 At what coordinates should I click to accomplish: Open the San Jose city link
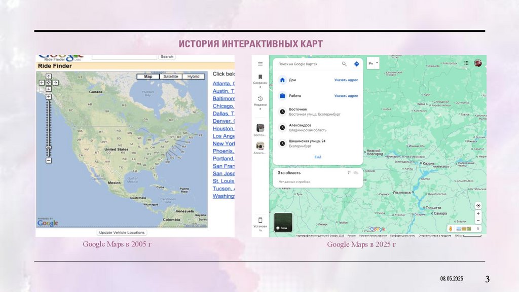224,173
